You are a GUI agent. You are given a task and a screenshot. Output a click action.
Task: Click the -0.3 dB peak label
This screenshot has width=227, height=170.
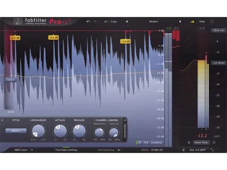(x=53, y=37)
